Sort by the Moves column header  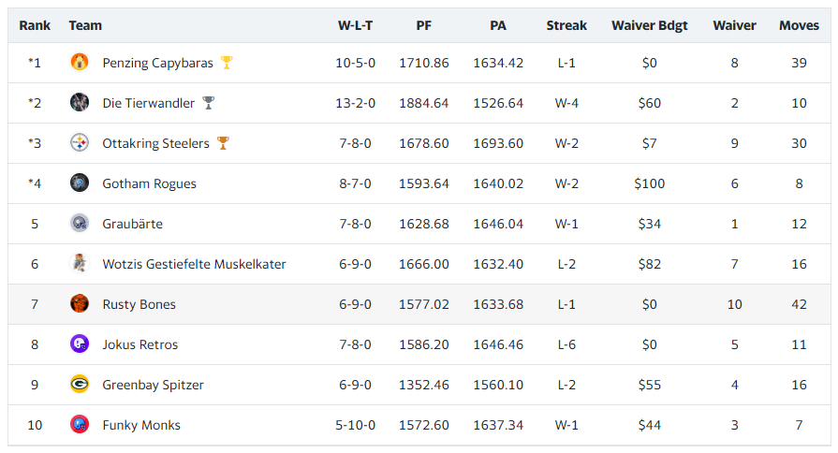coord(799,25)
